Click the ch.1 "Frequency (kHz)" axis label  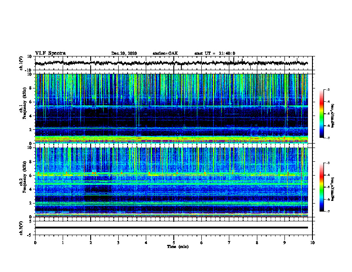coord(25,103)
